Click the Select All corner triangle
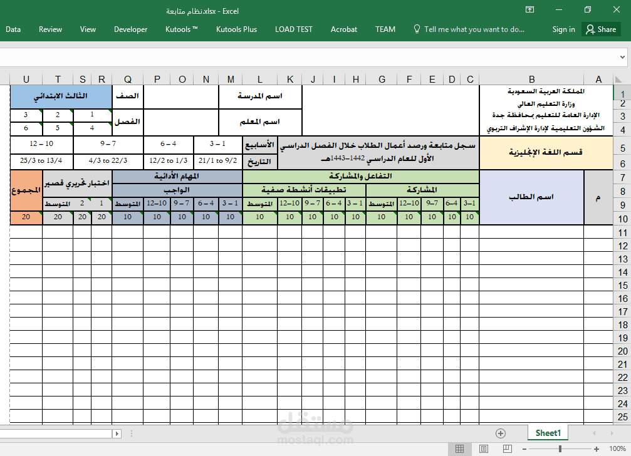 [x=618, y=79]
